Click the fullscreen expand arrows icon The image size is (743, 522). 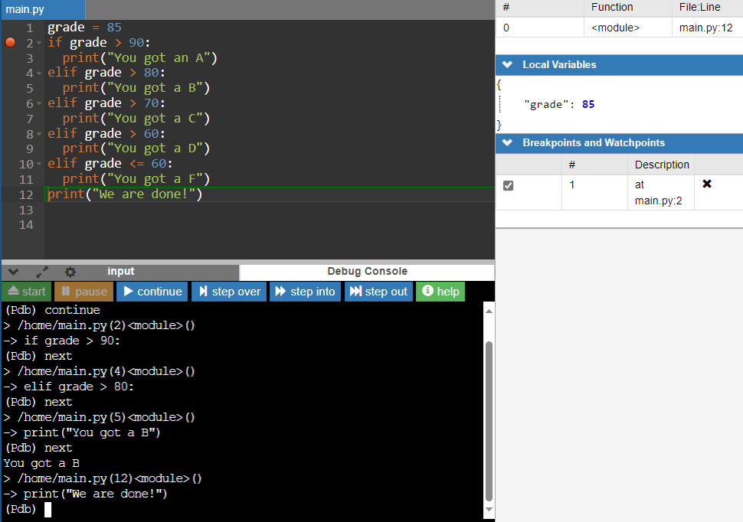42,272
